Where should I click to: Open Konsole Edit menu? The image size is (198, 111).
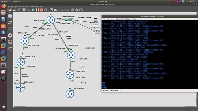[x=108, y=19]
